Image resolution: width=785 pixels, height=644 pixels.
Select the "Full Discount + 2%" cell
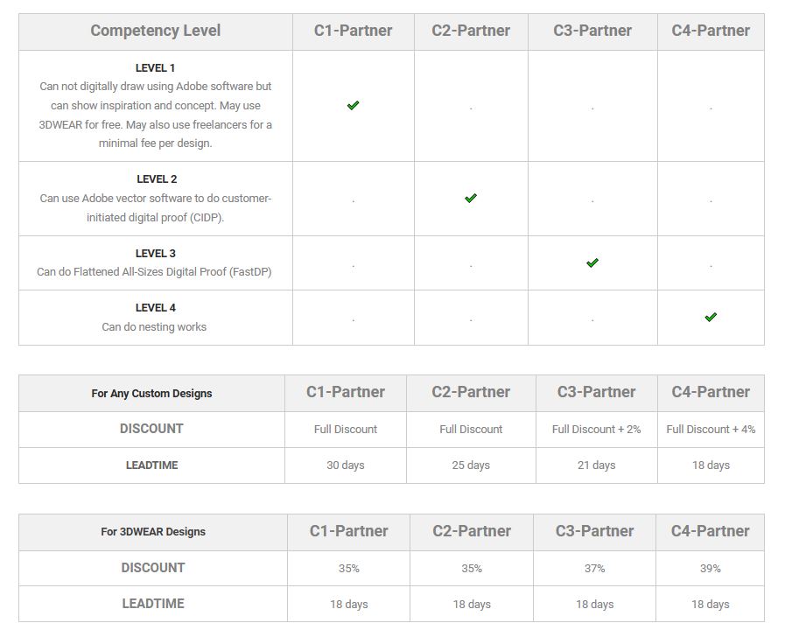[596, 430]
